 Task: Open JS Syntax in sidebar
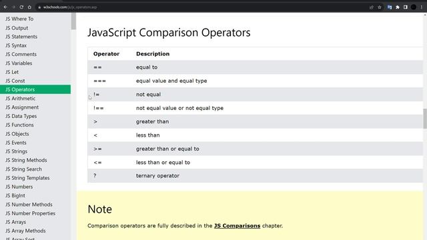click(16, 45)
